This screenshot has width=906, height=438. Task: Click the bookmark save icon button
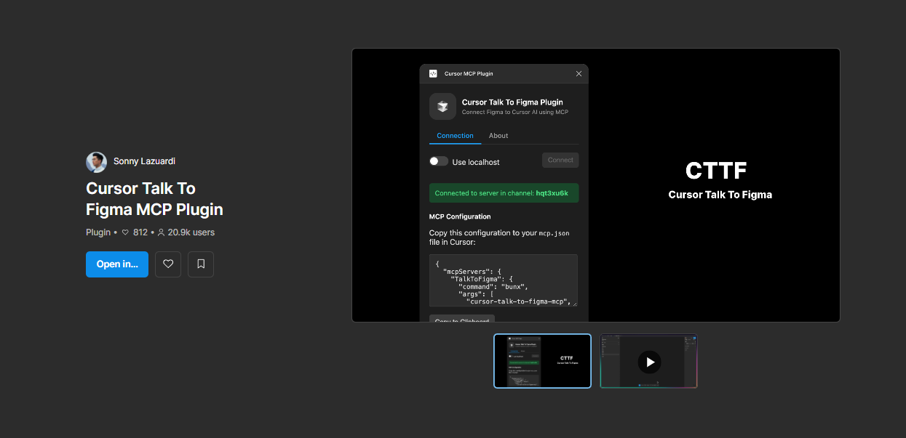[201, 264]
